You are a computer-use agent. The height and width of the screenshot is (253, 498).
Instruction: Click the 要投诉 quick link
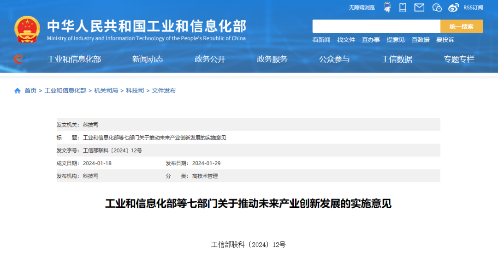[x=445, y=40]
